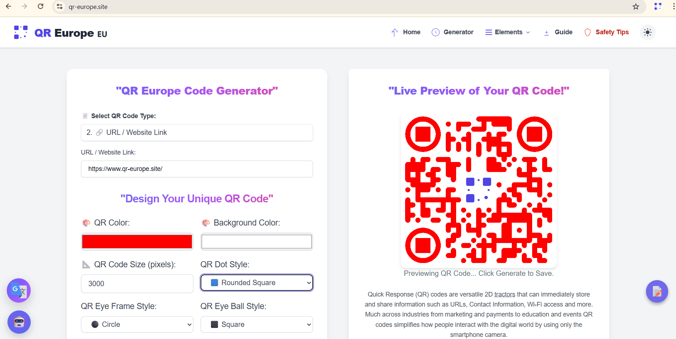Open the Guide nav link

coord(558,32)
